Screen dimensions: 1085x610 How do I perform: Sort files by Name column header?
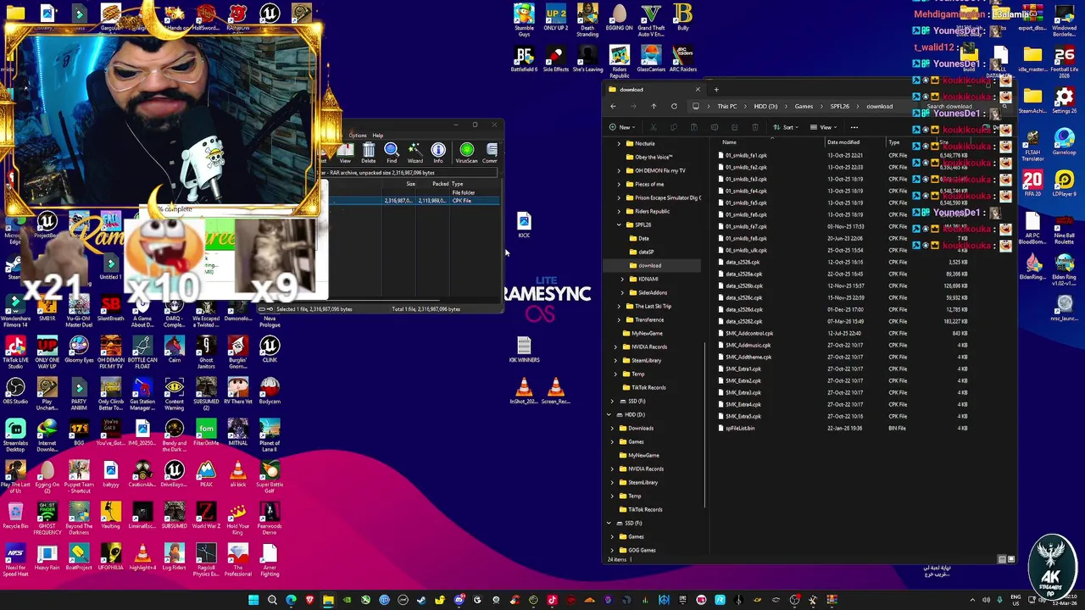pos(730,142)
